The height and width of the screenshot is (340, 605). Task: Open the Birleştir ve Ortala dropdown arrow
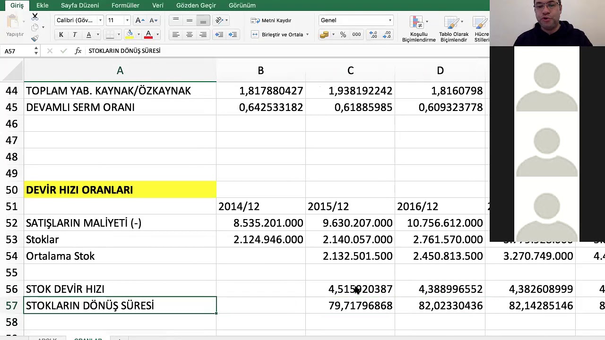click(x=307, y=34)
